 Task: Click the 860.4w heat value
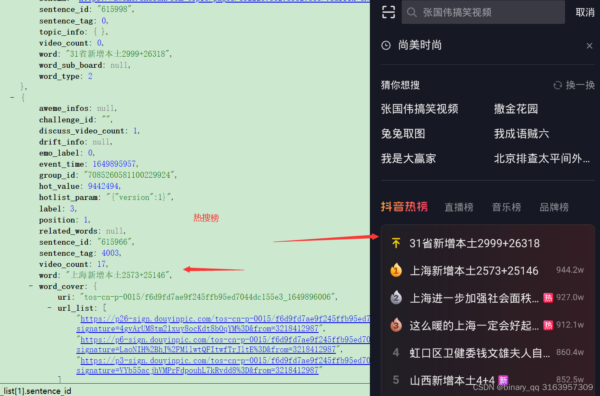tap(570, 352)
